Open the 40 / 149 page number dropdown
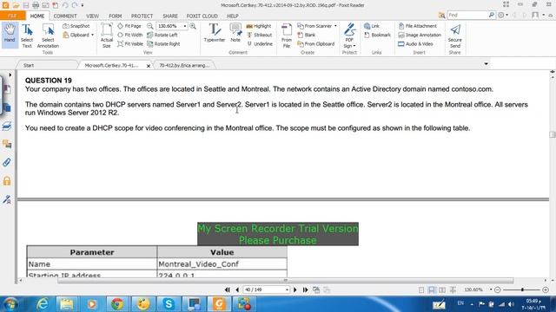 pyautogui.click(x=287, y=289)
